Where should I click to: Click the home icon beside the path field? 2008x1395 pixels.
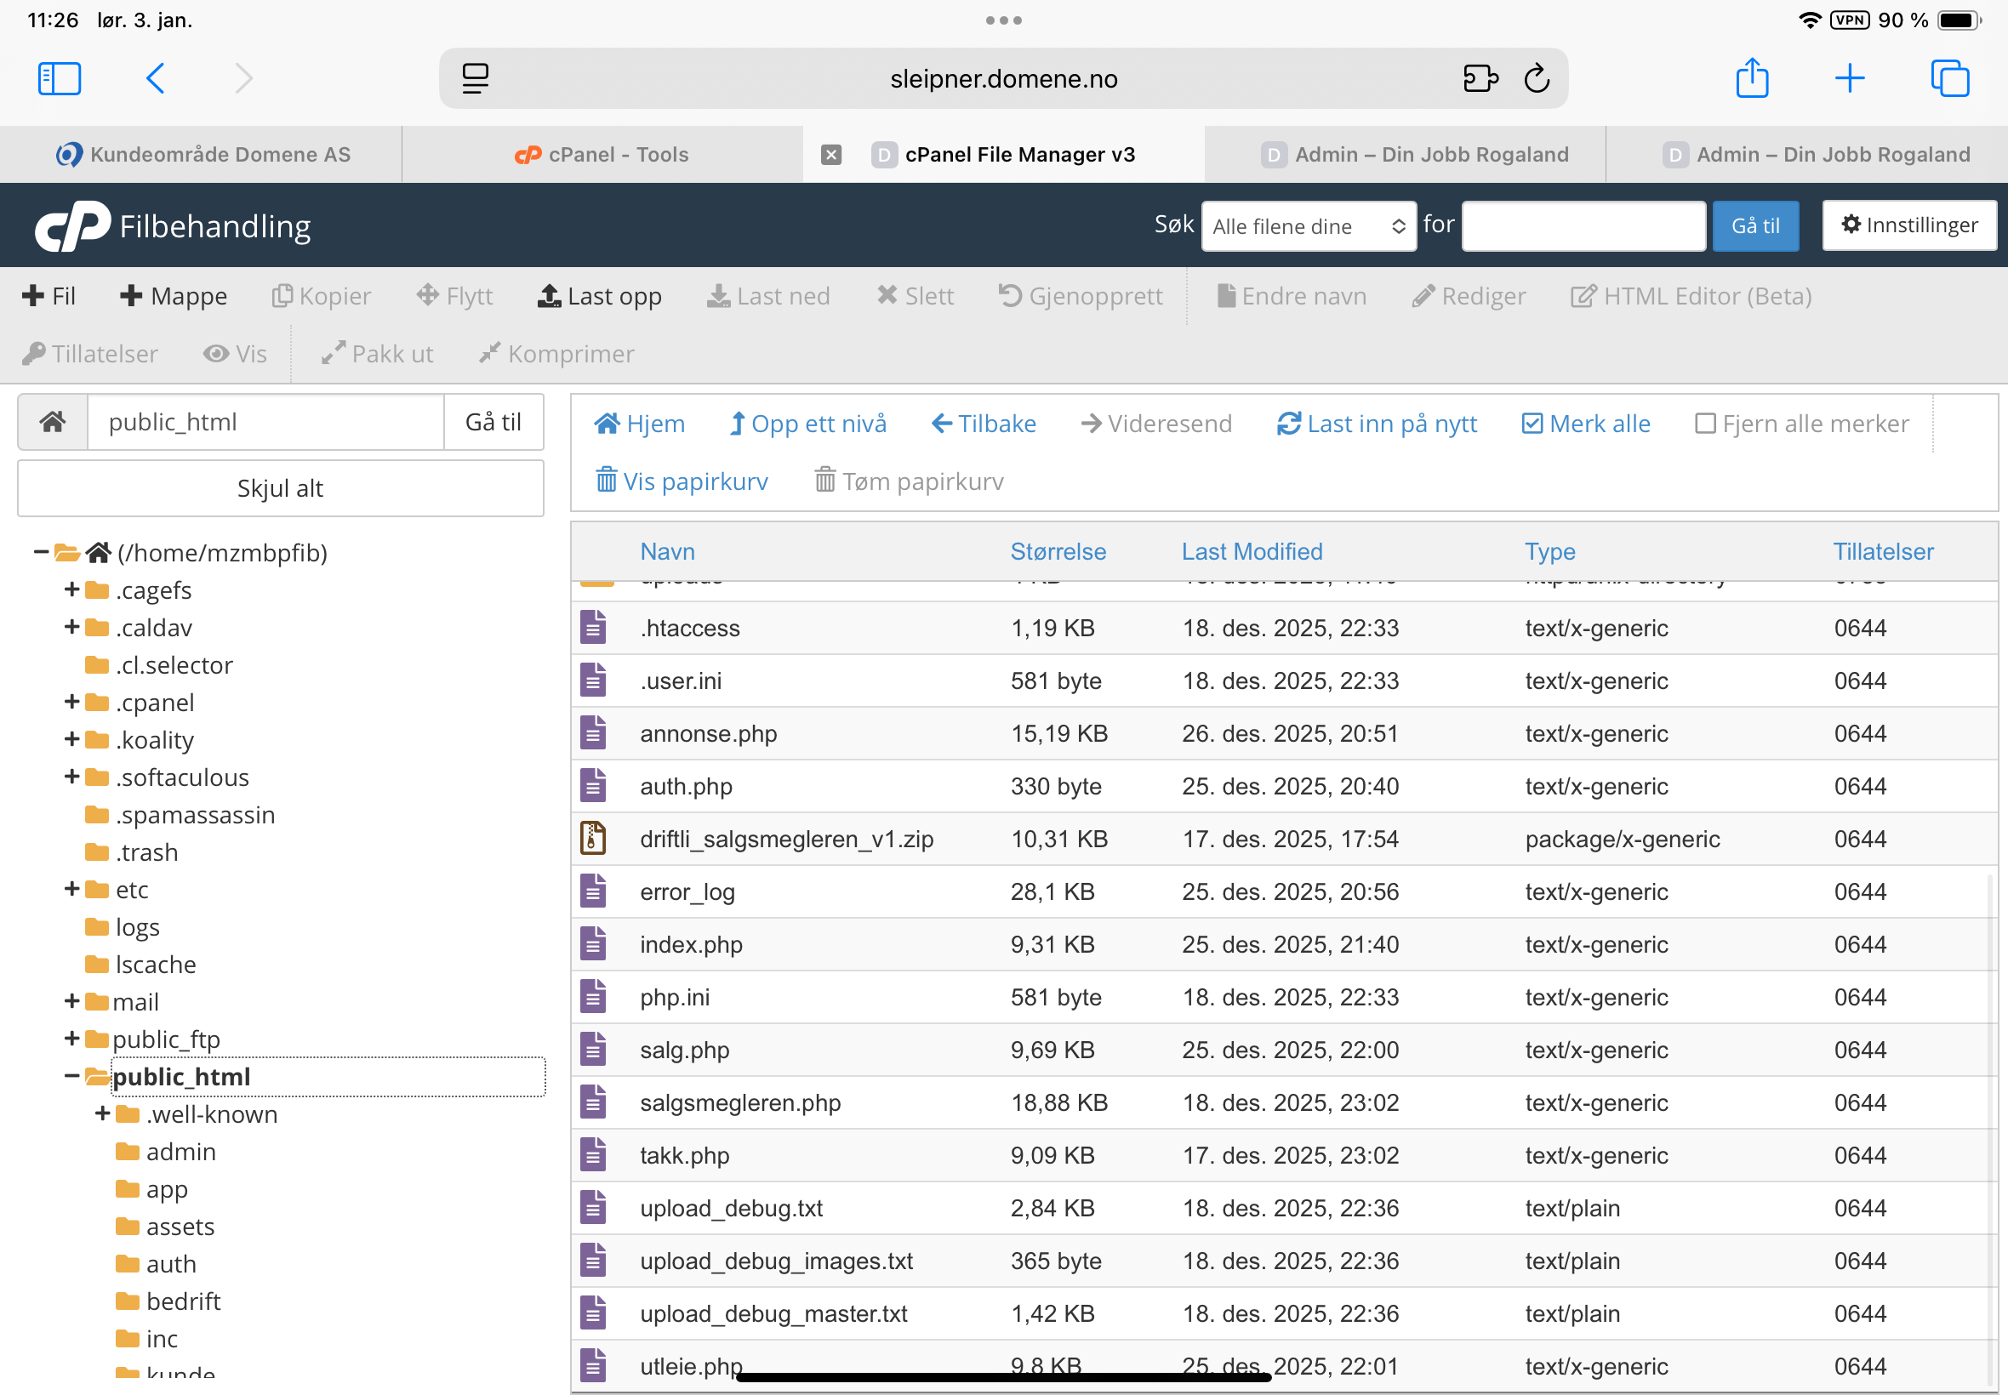(53, 422)
